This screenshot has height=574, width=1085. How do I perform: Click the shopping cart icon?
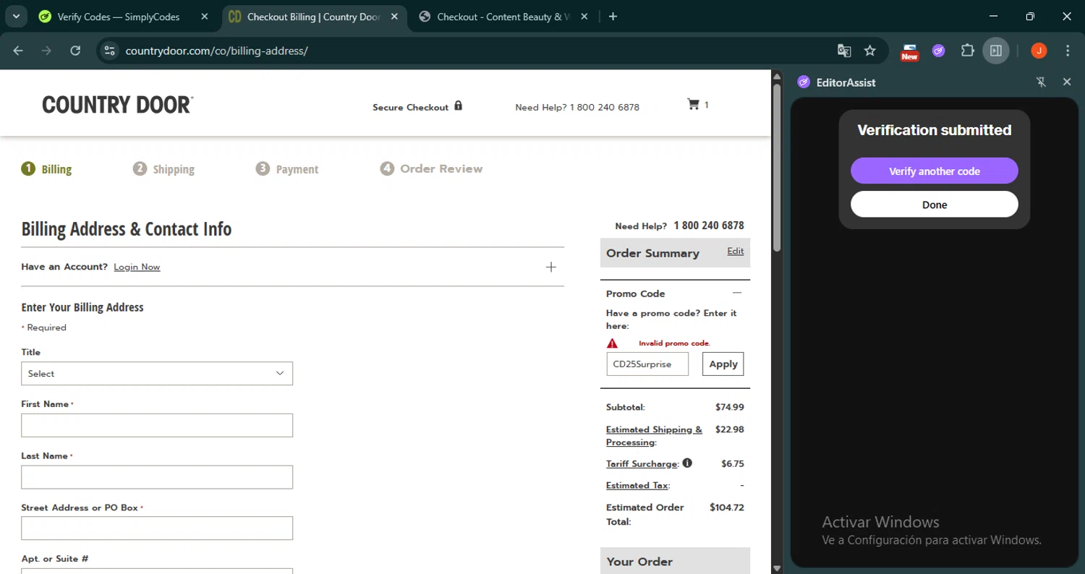[693, 105]
